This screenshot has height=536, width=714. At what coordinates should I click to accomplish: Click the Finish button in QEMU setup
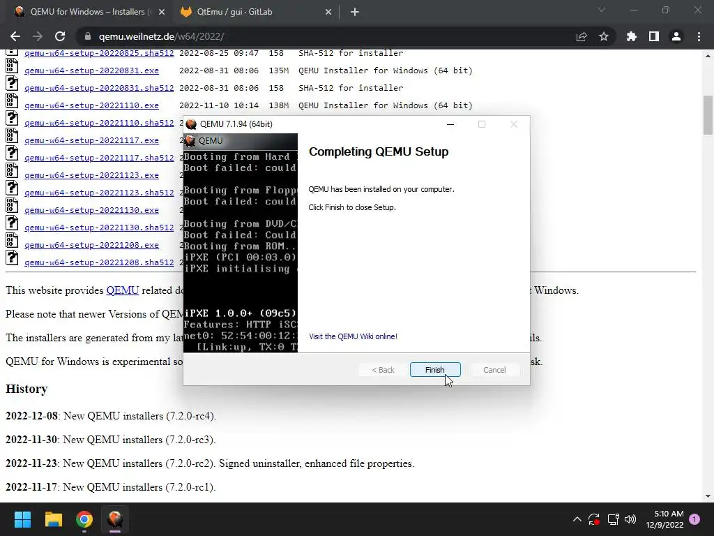tap(435, 370)
